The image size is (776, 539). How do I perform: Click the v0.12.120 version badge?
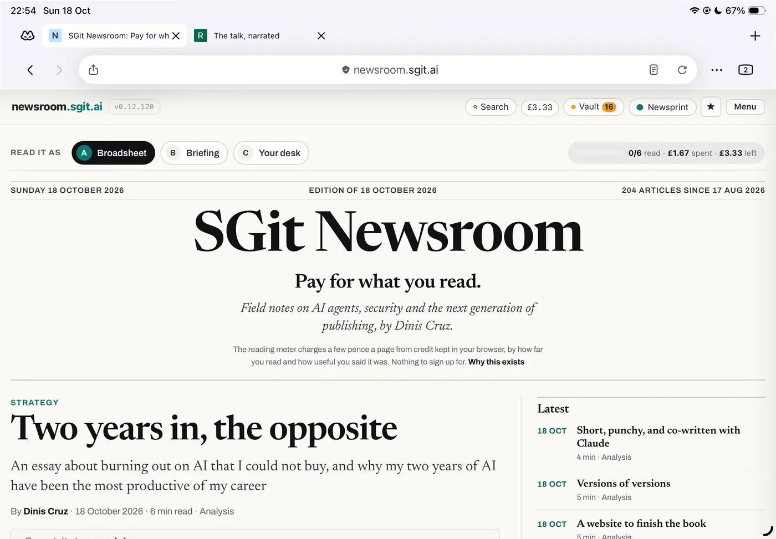(x=134, y=107)
